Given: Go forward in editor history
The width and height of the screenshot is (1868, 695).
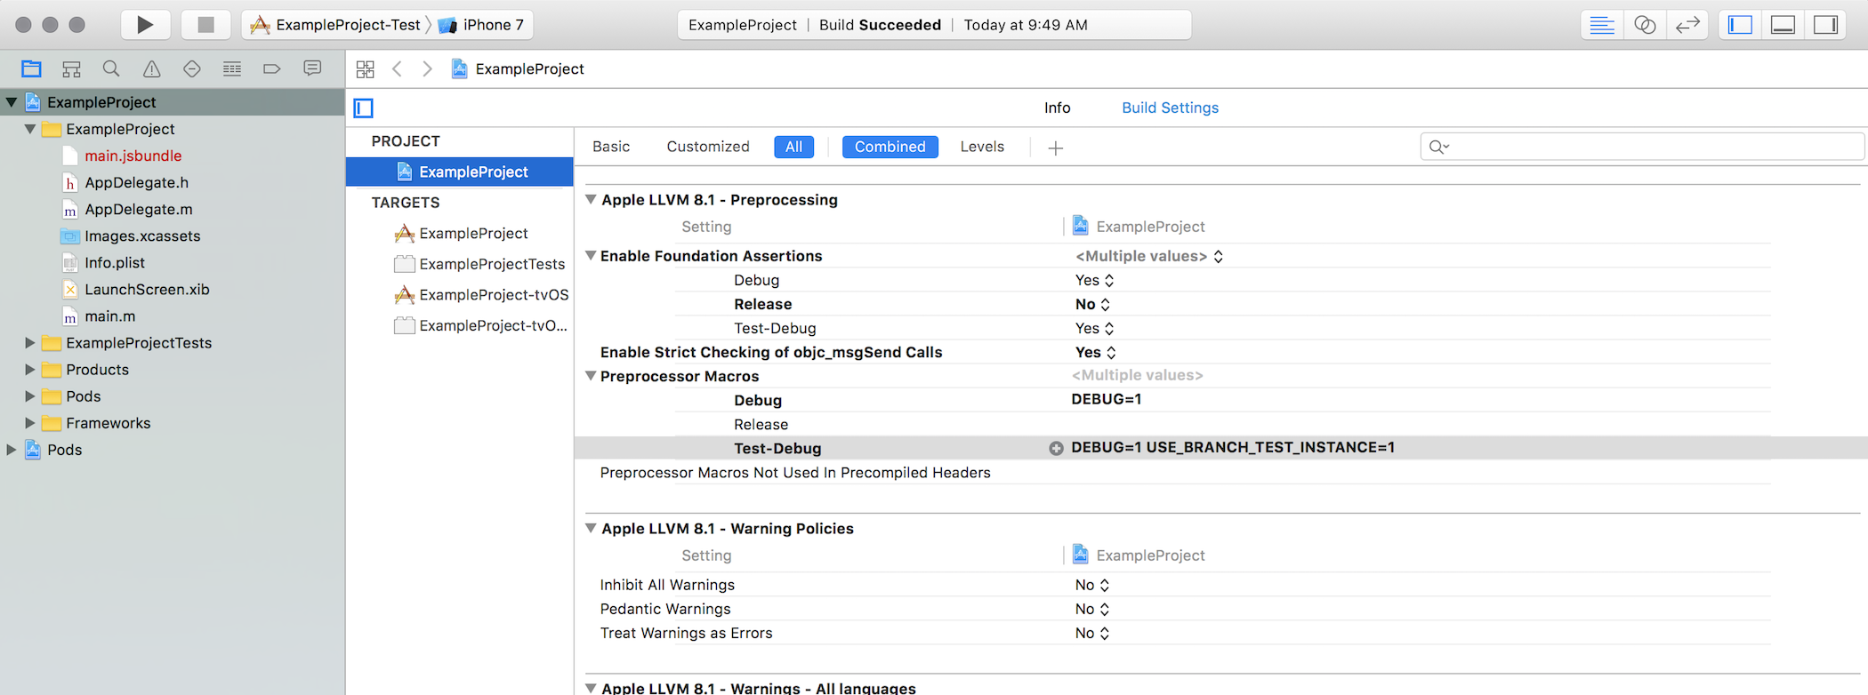Looking at the screenshot, I should [428, 69].
